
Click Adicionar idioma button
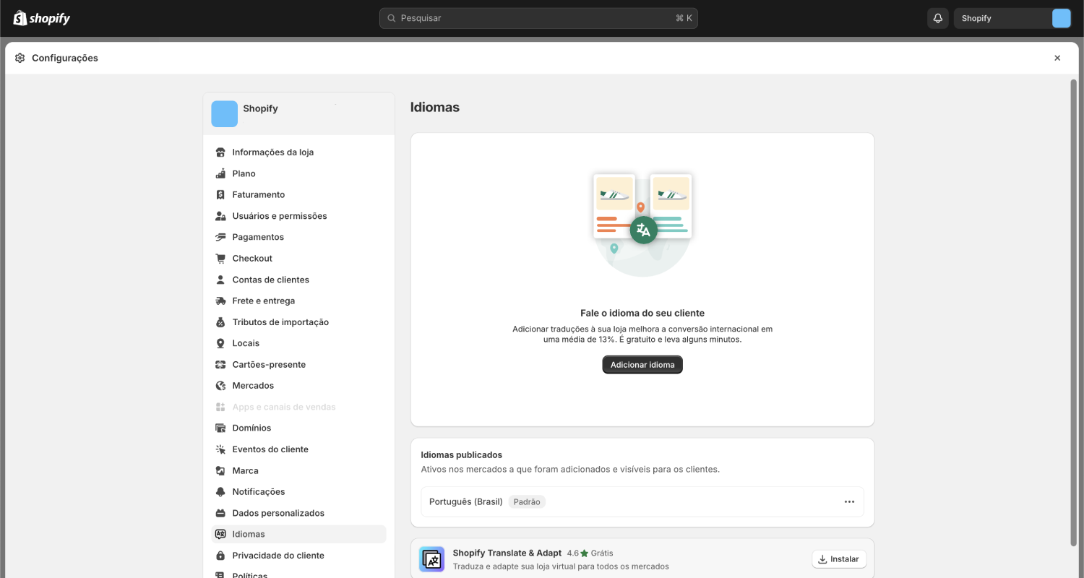642,365
